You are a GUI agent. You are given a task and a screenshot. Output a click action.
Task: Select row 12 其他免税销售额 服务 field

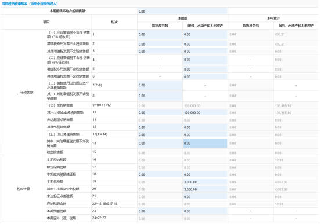[205, 127]
